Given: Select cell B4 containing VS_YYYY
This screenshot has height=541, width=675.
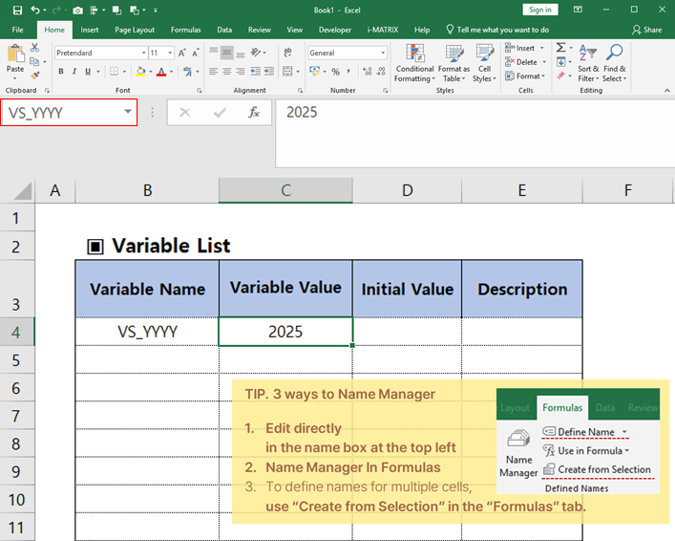Looking at the screenshot, I should coord(147,332).
